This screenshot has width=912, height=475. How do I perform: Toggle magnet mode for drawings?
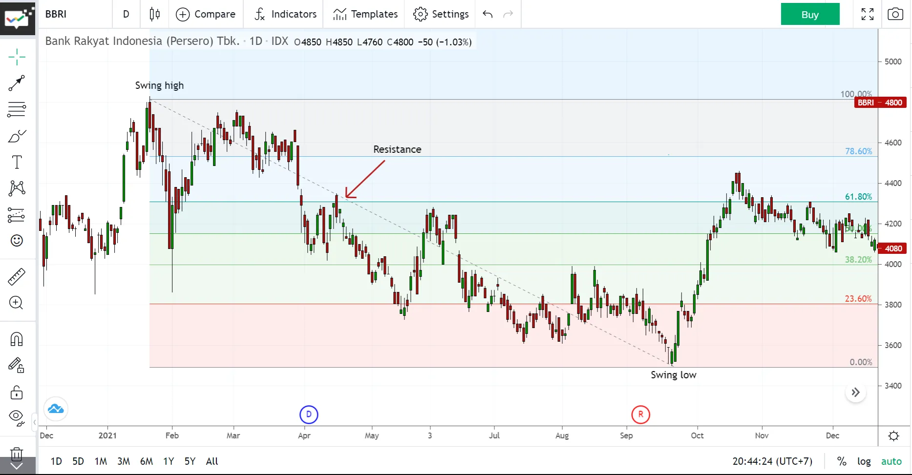pos(17,339)
